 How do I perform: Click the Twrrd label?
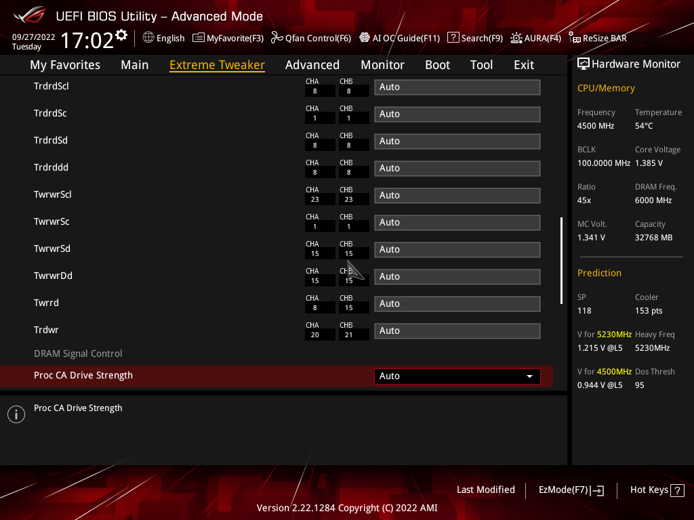(46, 303)
